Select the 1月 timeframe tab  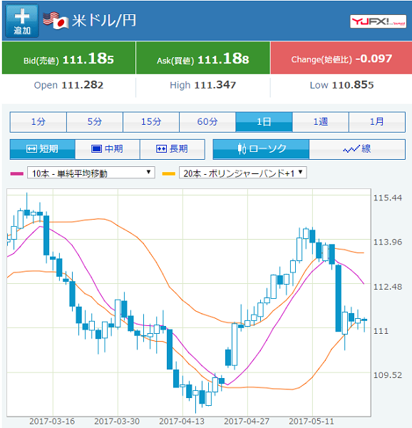point(377,122)
